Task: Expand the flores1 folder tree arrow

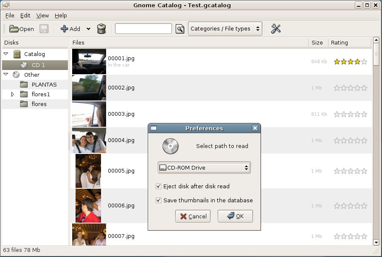Action: click(x=13, y=94)
